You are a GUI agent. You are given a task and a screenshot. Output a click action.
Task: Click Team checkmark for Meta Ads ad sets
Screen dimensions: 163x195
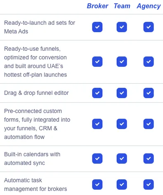pos(122,27)
